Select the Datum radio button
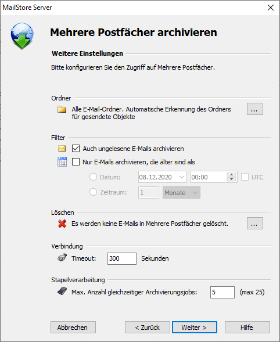This screenshot has height=342, width=280. [x=93, y=177]
